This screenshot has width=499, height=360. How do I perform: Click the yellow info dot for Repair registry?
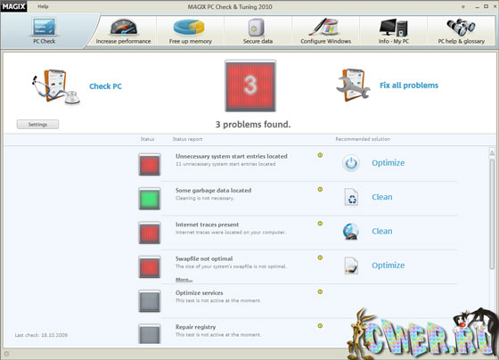click(x=320, y=326)
